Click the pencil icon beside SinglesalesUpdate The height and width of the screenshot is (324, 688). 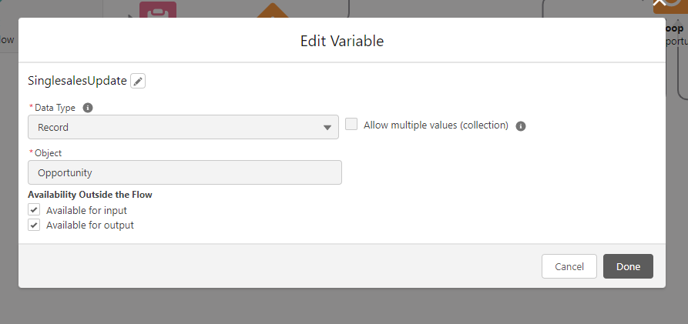138,81
